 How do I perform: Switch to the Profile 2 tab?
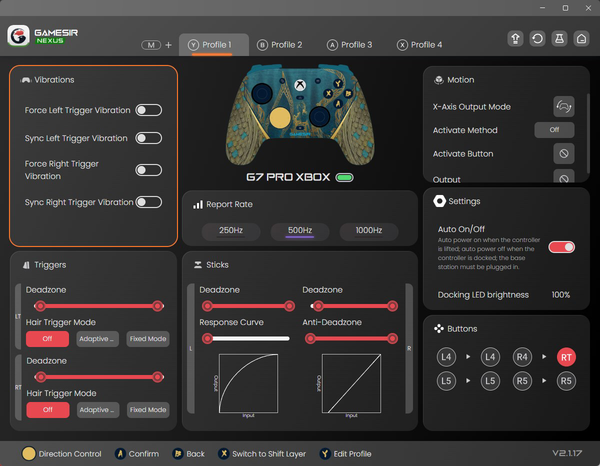(x=280, y=44)
